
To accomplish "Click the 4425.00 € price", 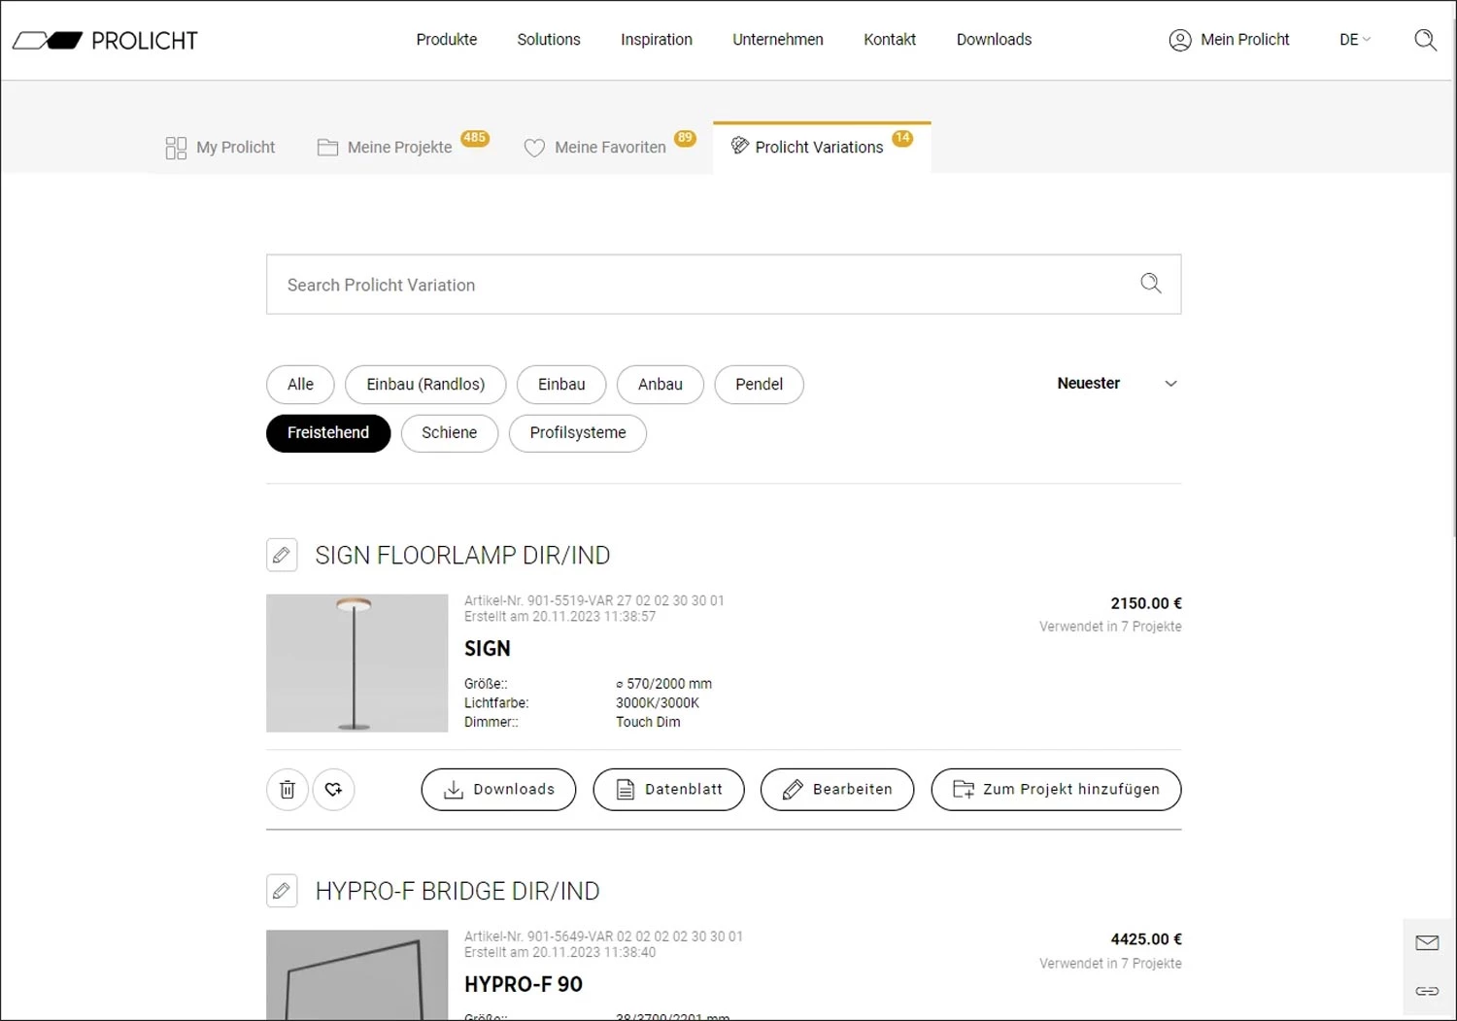I will [1146, 939].
